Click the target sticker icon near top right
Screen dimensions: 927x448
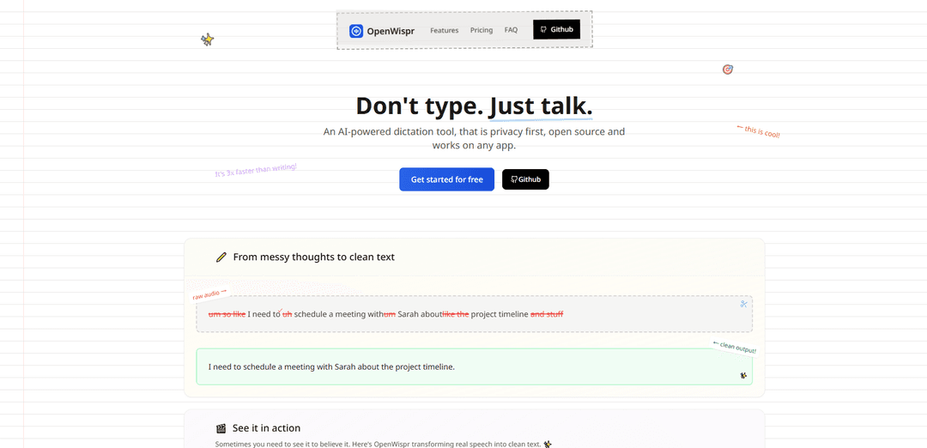[728, 70]
